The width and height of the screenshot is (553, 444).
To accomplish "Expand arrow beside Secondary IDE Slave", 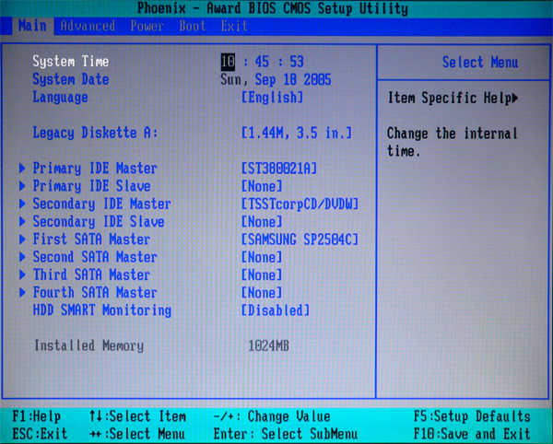I will point(22,221).
